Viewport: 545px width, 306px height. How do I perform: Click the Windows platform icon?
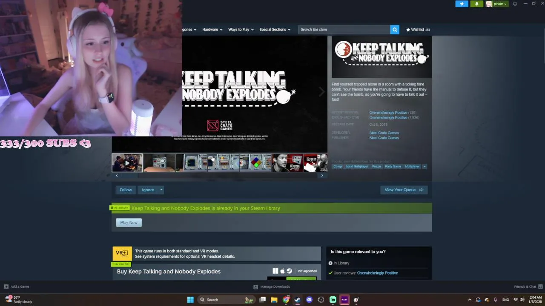pyautogui.click(x=275, y=271)
